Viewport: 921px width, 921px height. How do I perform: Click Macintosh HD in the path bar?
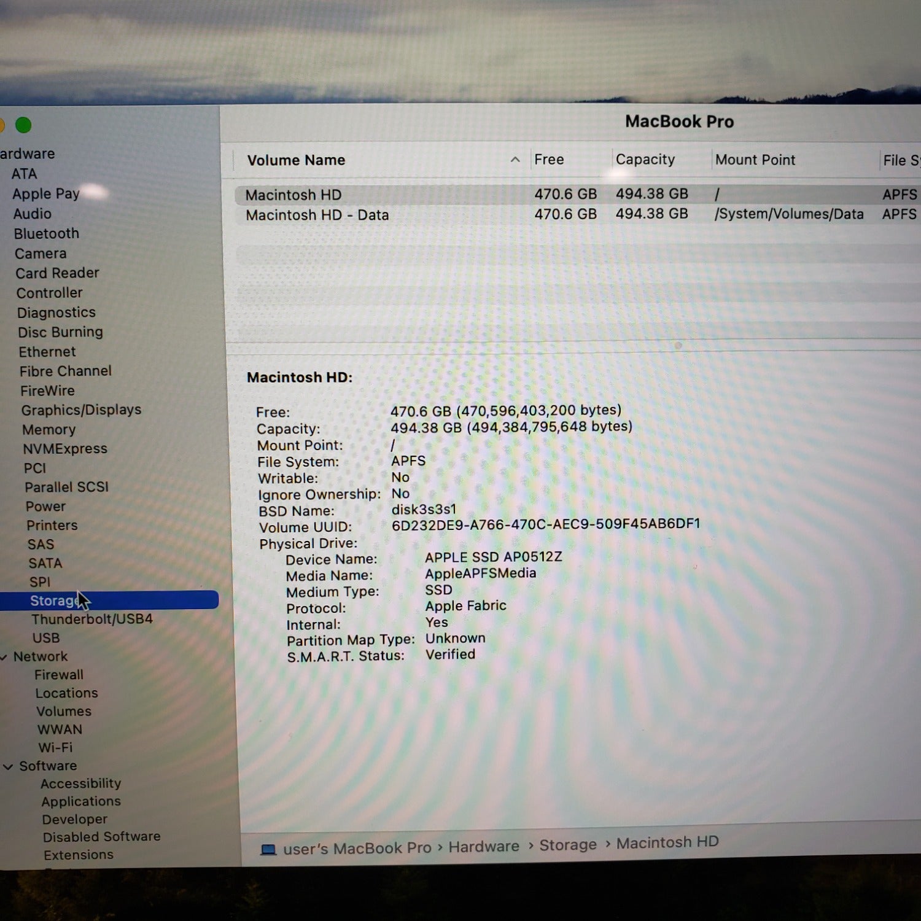(x=667, y=842)
